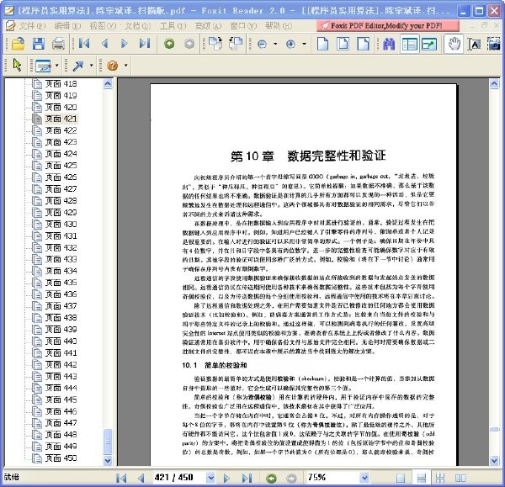Select 页面 418 in page tree
Screen dimensions: 505x487
[61, 83]
